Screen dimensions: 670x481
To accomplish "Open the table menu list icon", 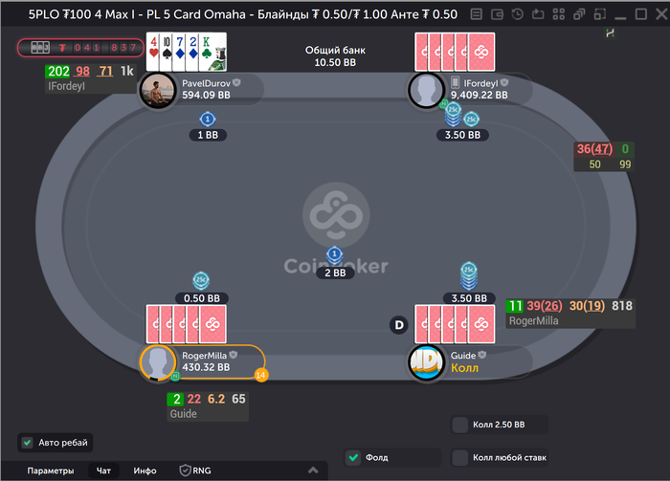I will coord(476,14).
